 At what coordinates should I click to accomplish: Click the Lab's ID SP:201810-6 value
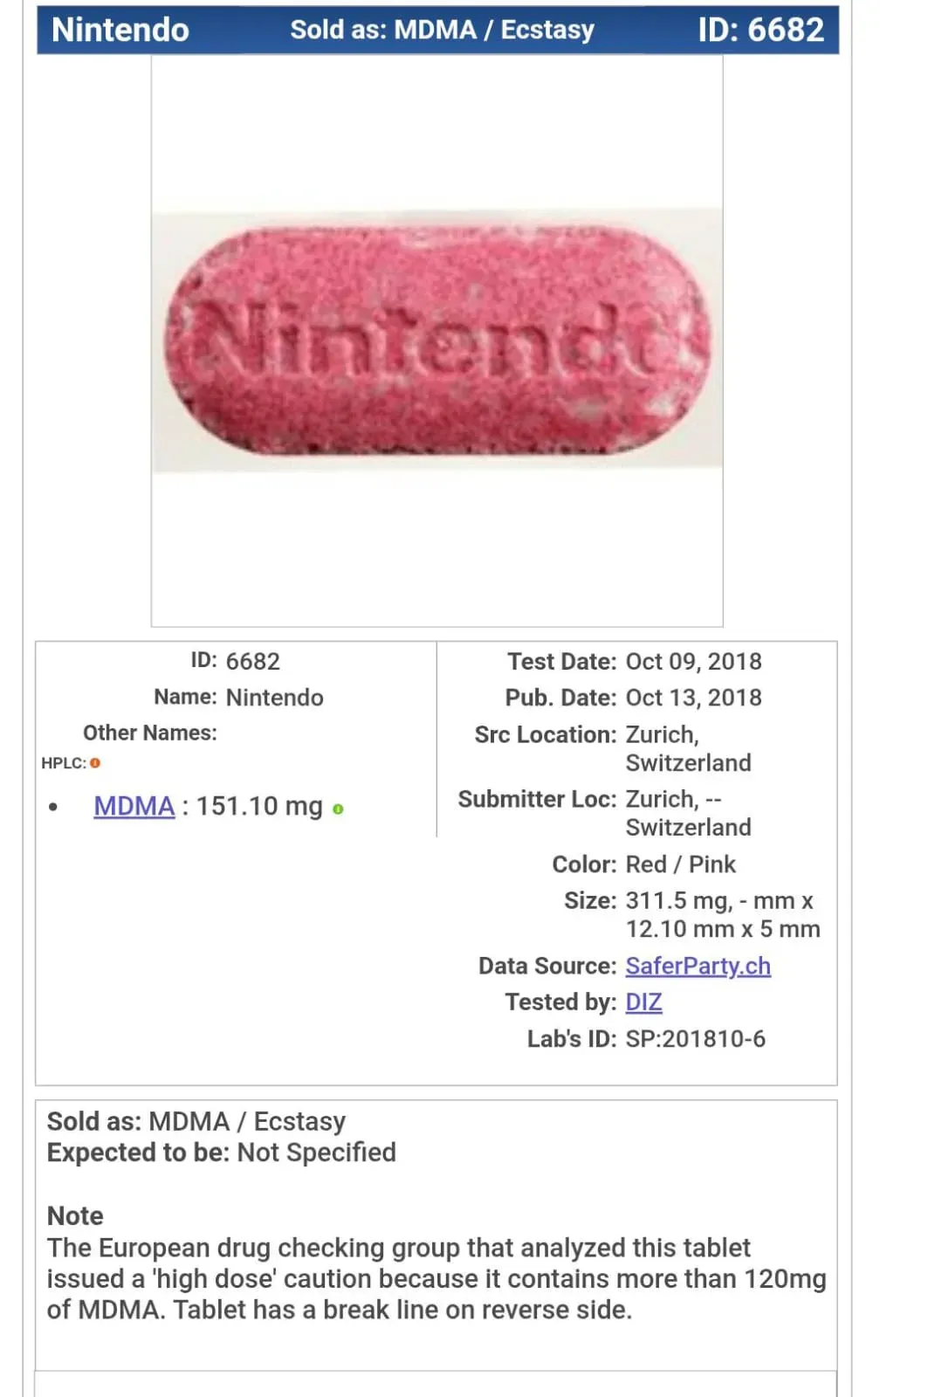point(695,1038)
